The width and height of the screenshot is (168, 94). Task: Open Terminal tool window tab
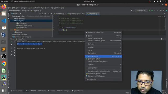(51, 91)
